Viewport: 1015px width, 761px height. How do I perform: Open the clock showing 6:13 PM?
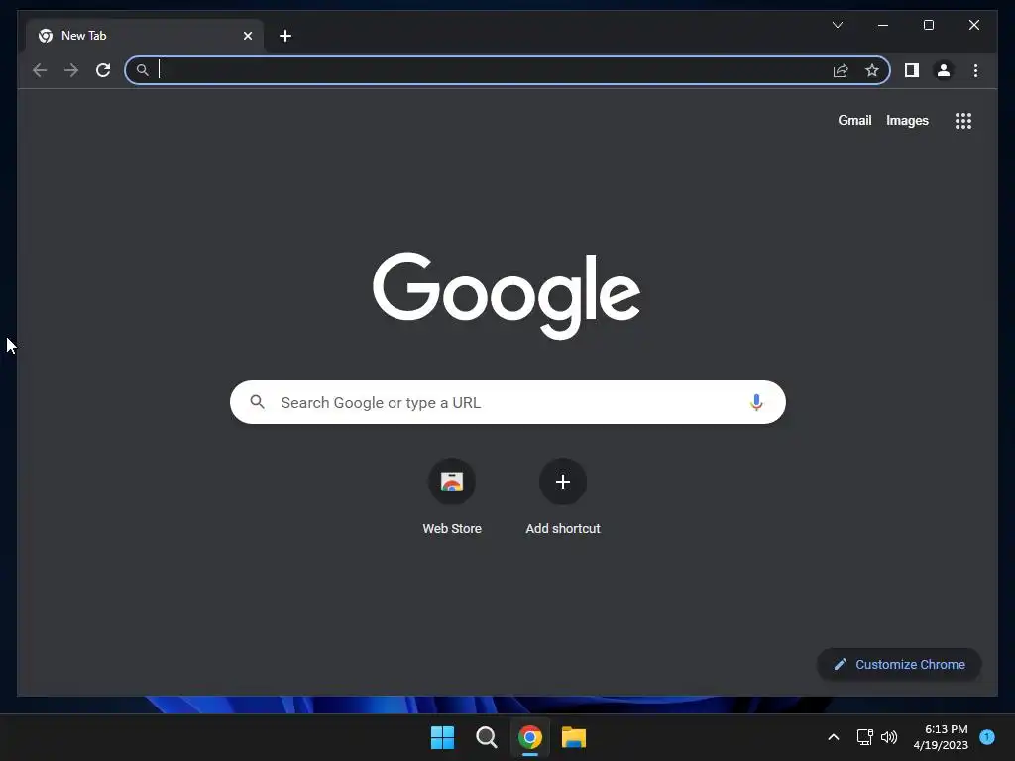[941, 737]
